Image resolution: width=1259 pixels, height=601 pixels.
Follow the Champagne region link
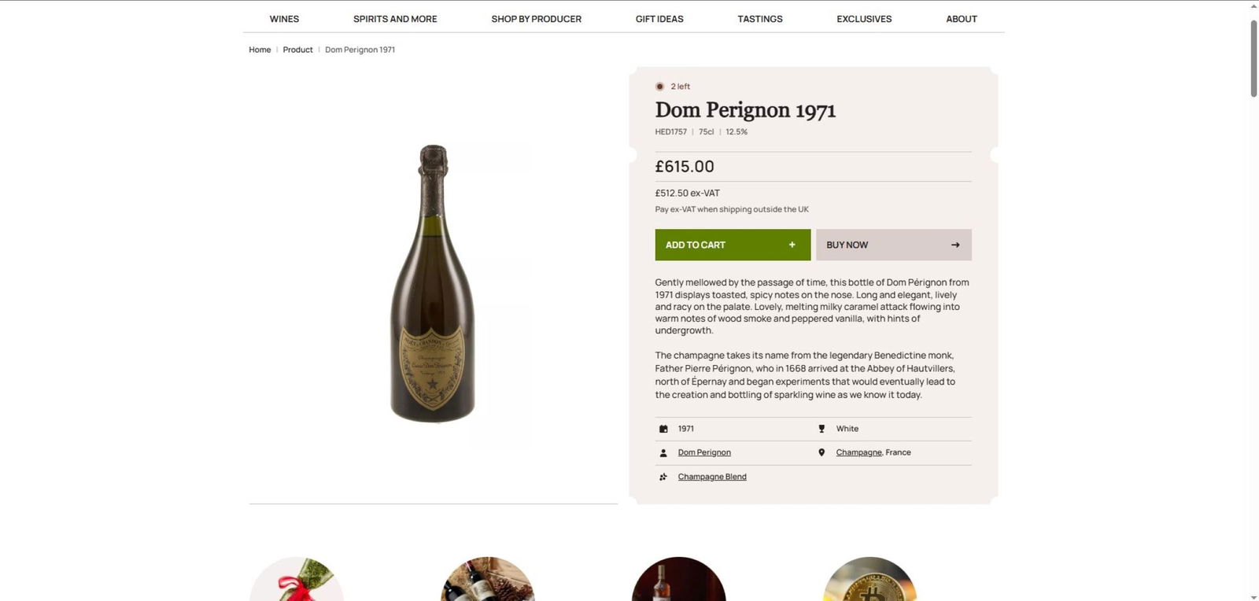coord(858,452)
